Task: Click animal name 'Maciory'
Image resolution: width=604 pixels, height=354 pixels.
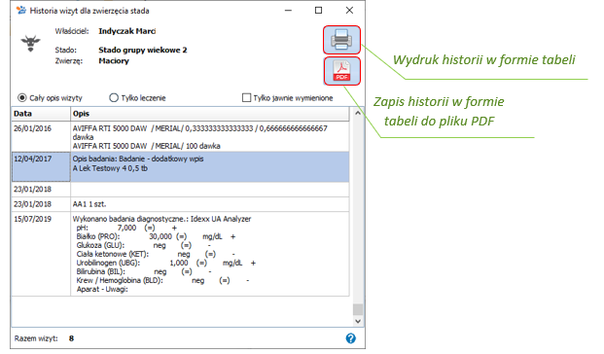Action: (x=114, y=61)
